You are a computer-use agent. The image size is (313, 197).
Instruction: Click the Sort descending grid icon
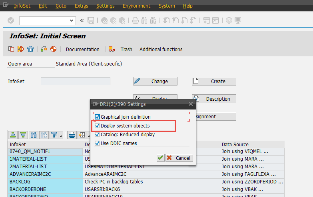click(23, 135)
